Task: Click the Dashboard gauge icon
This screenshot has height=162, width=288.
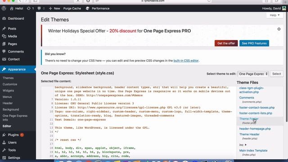Action: click(x=4, y=18)
